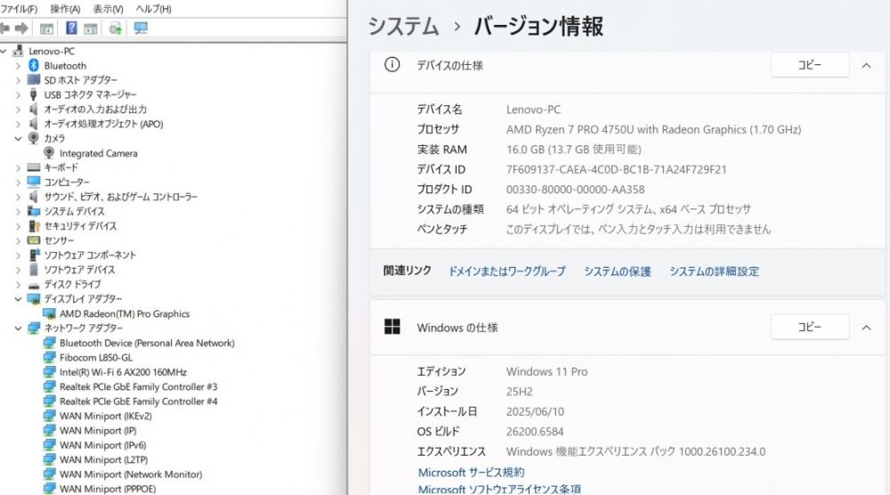Expand the キーボード category
This screenshot has height=495, width=890.
point(18,168)
